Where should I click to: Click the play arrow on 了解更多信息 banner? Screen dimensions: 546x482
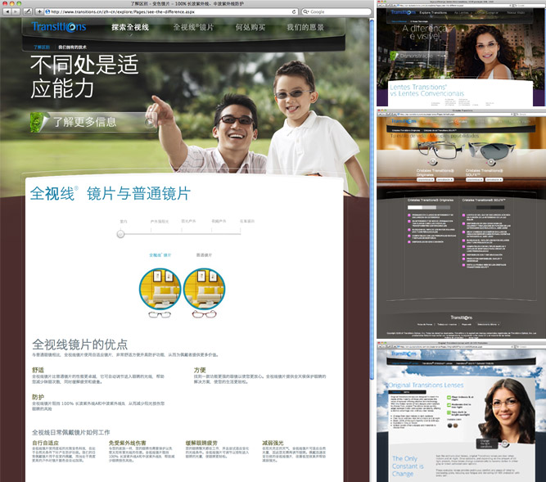pyautogui.click(x=150, y=122)
